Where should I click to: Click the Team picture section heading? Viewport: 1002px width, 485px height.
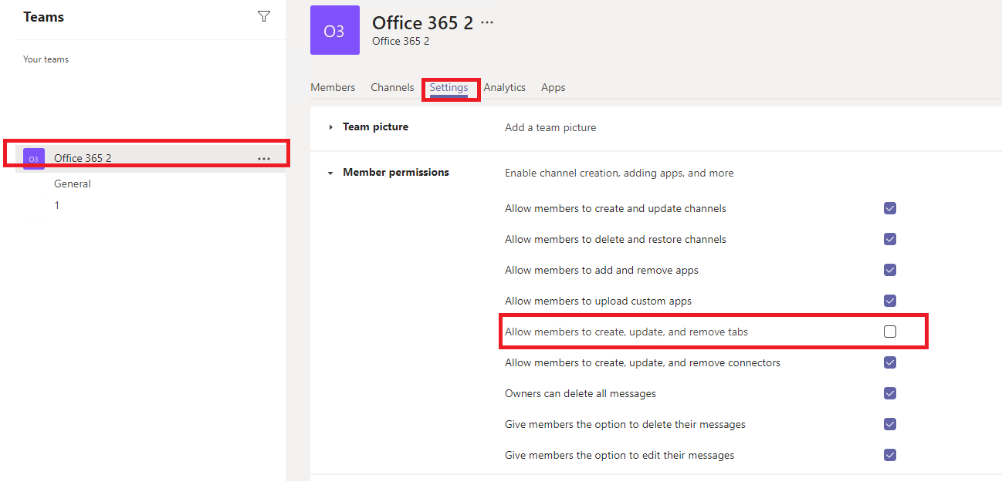pos(375,126)
